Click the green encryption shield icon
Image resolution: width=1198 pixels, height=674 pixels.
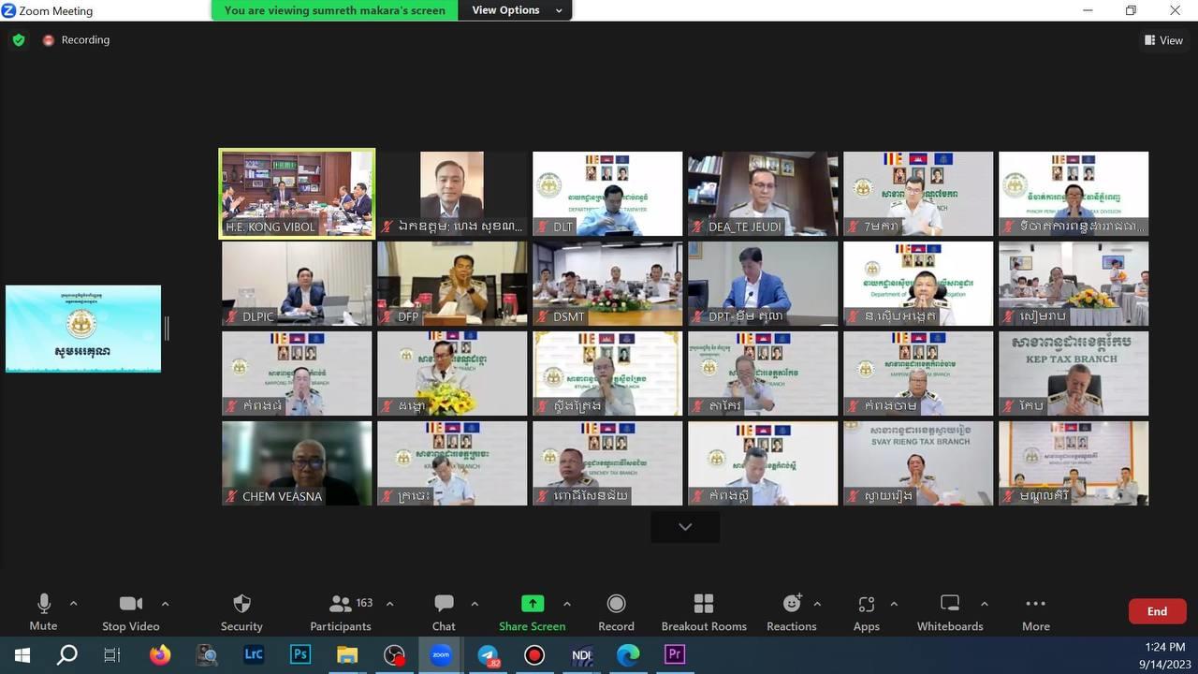18,40
